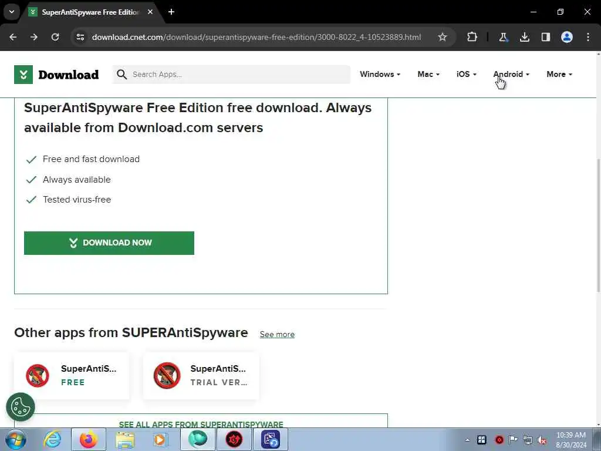Reload the current page
This screenshot has height=451, width=601.
tap(55, 37)
